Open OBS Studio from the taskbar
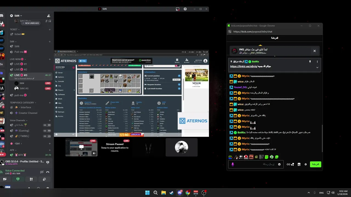351x197 pixels. click(204, 193)
